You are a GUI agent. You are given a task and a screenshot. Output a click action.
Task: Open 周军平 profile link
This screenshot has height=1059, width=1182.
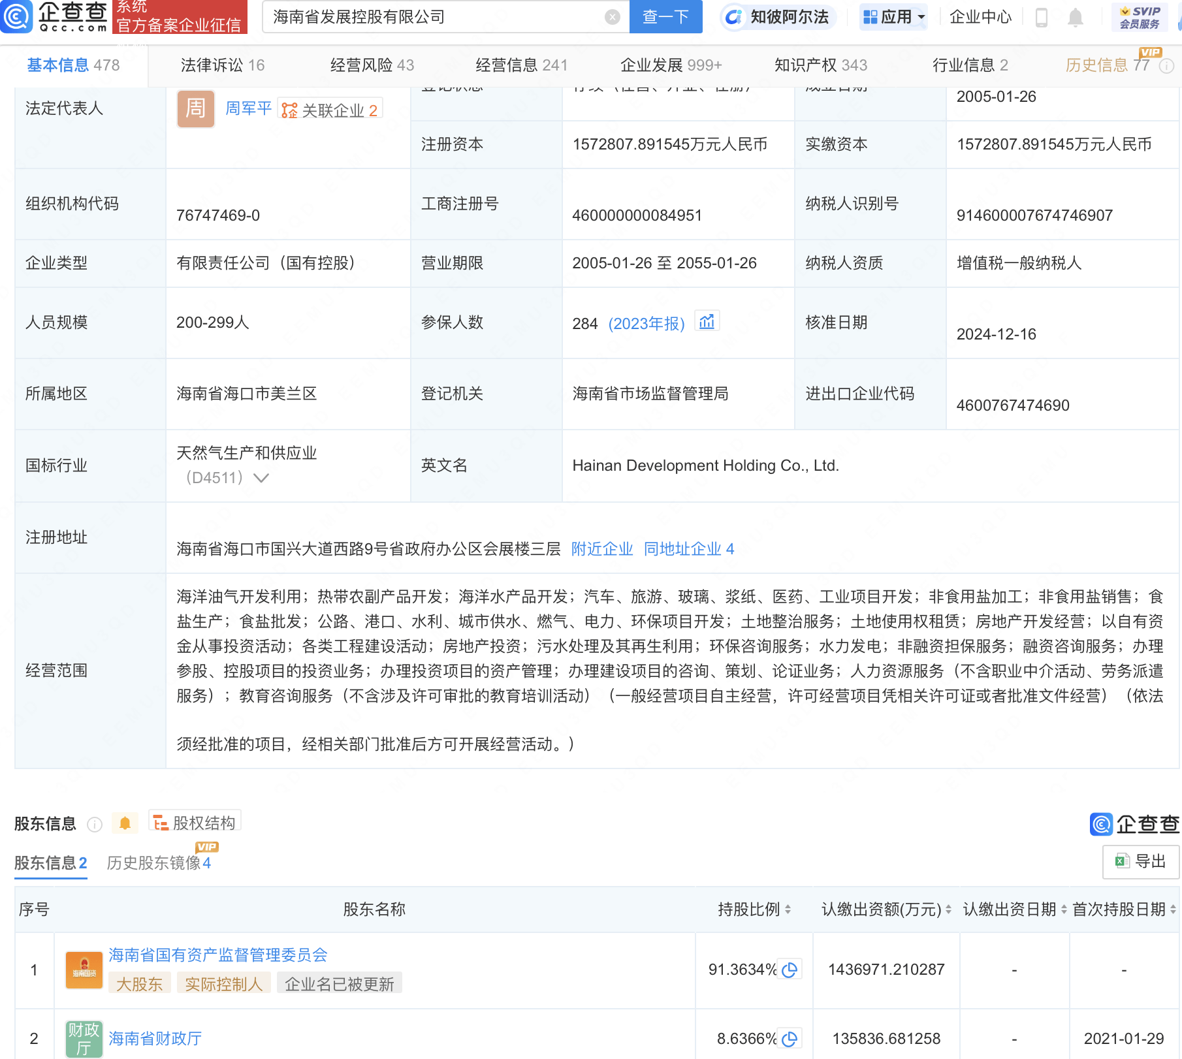click(x=248, y=108)
